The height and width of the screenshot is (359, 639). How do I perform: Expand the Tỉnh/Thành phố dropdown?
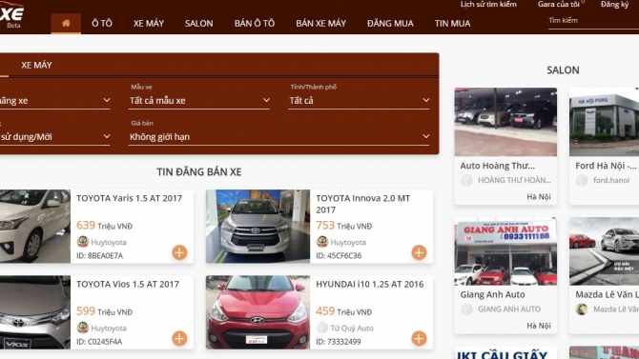pyautogui.click(x=359, y=101)
